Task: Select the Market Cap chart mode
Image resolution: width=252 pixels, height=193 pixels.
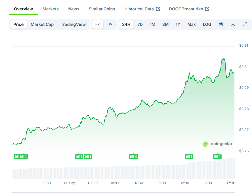Action: 42,24
